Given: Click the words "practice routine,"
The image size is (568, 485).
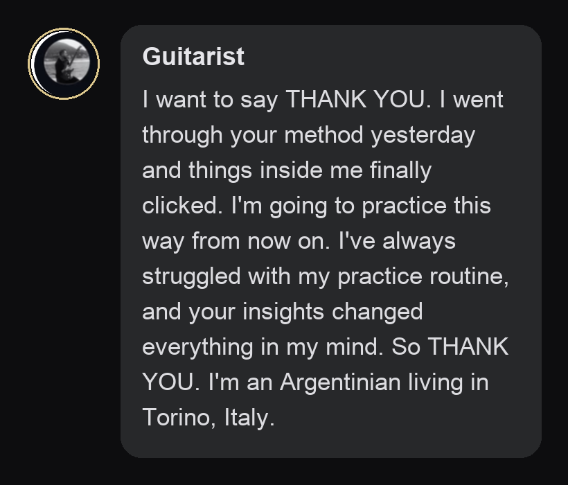Looking at the screenshot, I should 423,277.
